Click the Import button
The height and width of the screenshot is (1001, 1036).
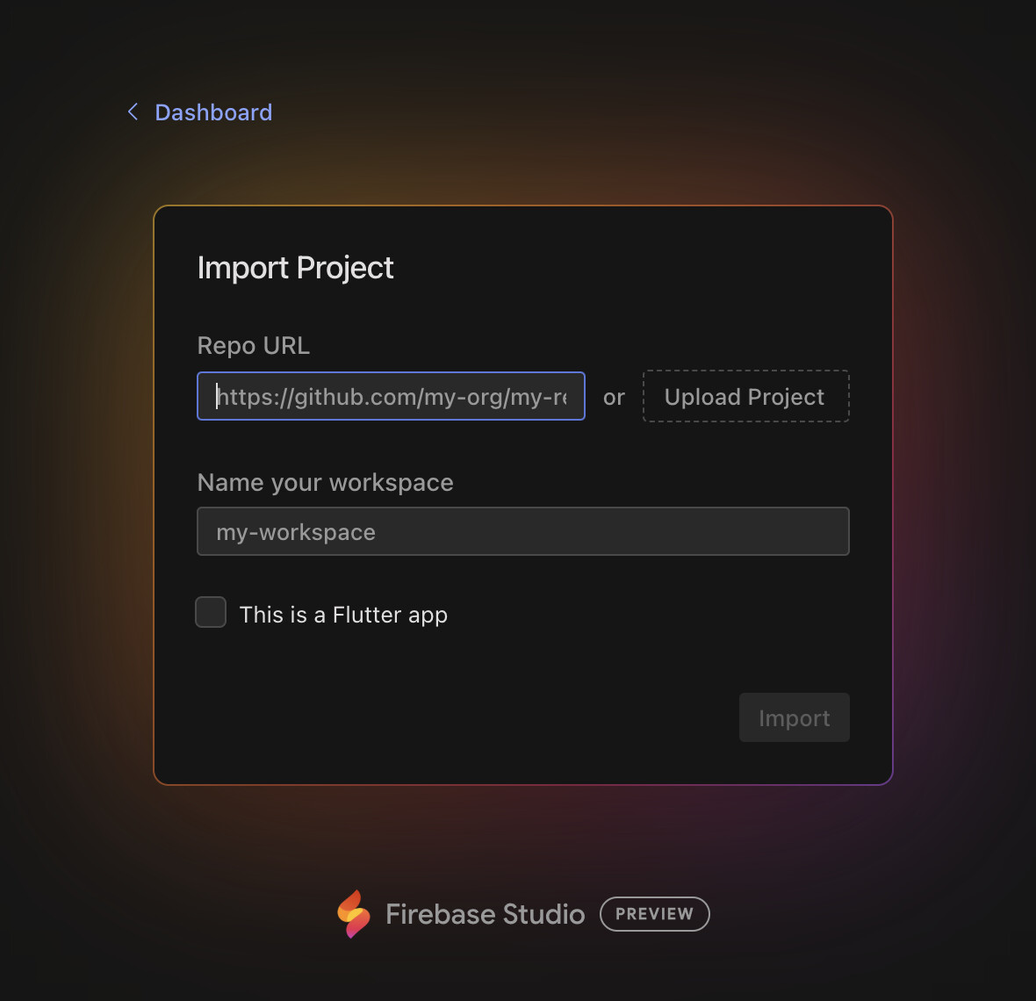[795, 717]
